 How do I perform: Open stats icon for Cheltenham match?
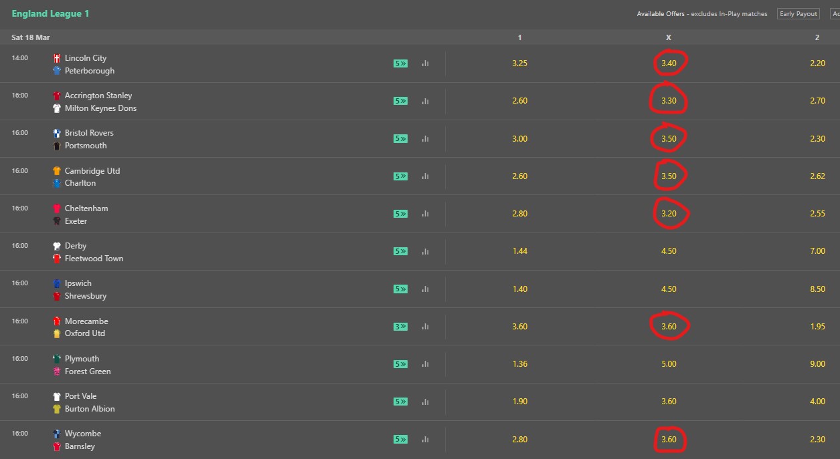[x=425, y=214]
